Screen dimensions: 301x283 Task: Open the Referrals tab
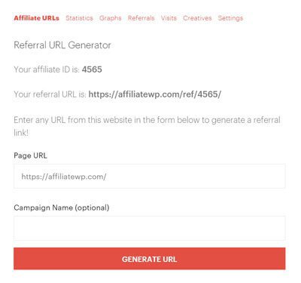pyautogui.click(x=141, y=18)
